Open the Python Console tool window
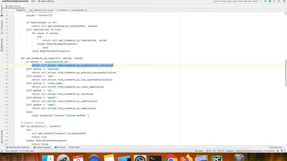Screen dimensions: 287x161 point(42,147)
